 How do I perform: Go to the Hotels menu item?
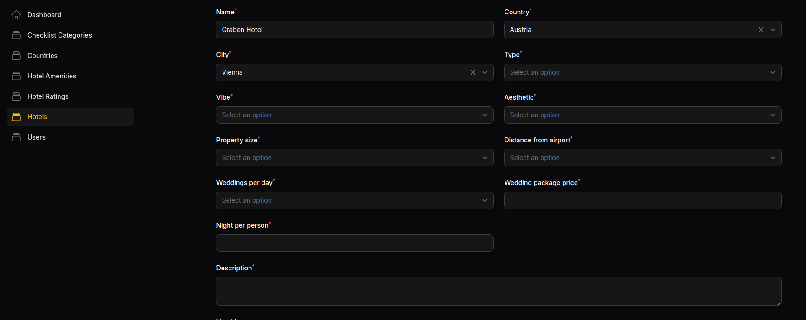[x=71, y=117]
